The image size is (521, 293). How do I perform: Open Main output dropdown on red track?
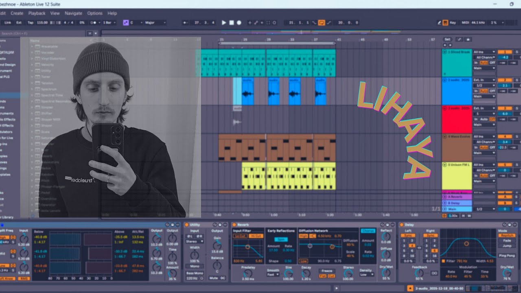(484, 125)
